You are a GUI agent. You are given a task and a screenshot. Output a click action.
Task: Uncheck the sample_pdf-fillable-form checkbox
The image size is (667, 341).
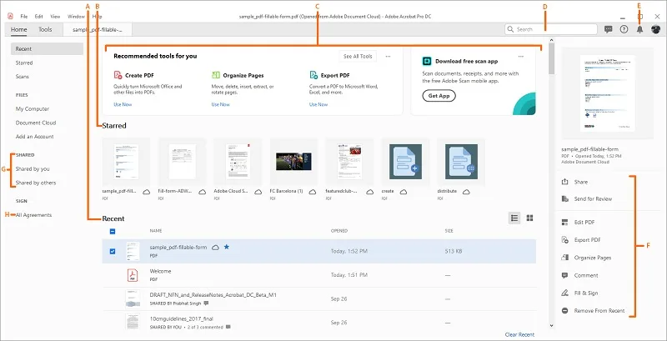113,250
